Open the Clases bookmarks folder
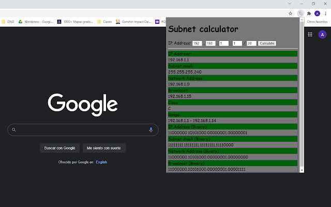This screenshot has width=331, height=207. click(104, 22)
